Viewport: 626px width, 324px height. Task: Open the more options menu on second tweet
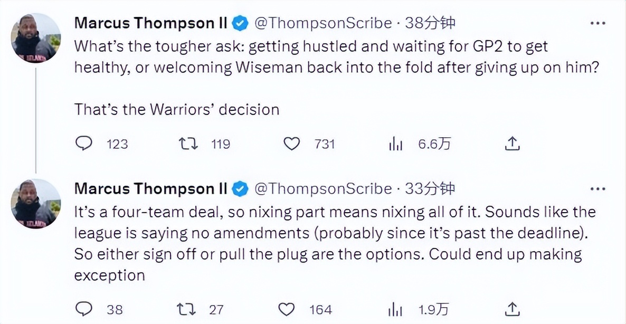(597, 189)
